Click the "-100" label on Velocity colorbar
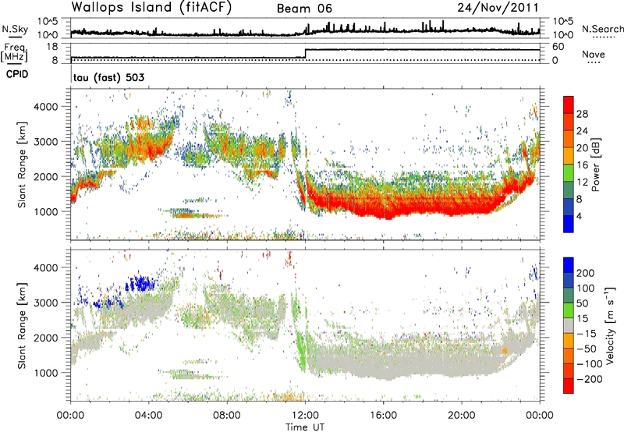Viewport: 624px width, 432px height. [590, 364]
